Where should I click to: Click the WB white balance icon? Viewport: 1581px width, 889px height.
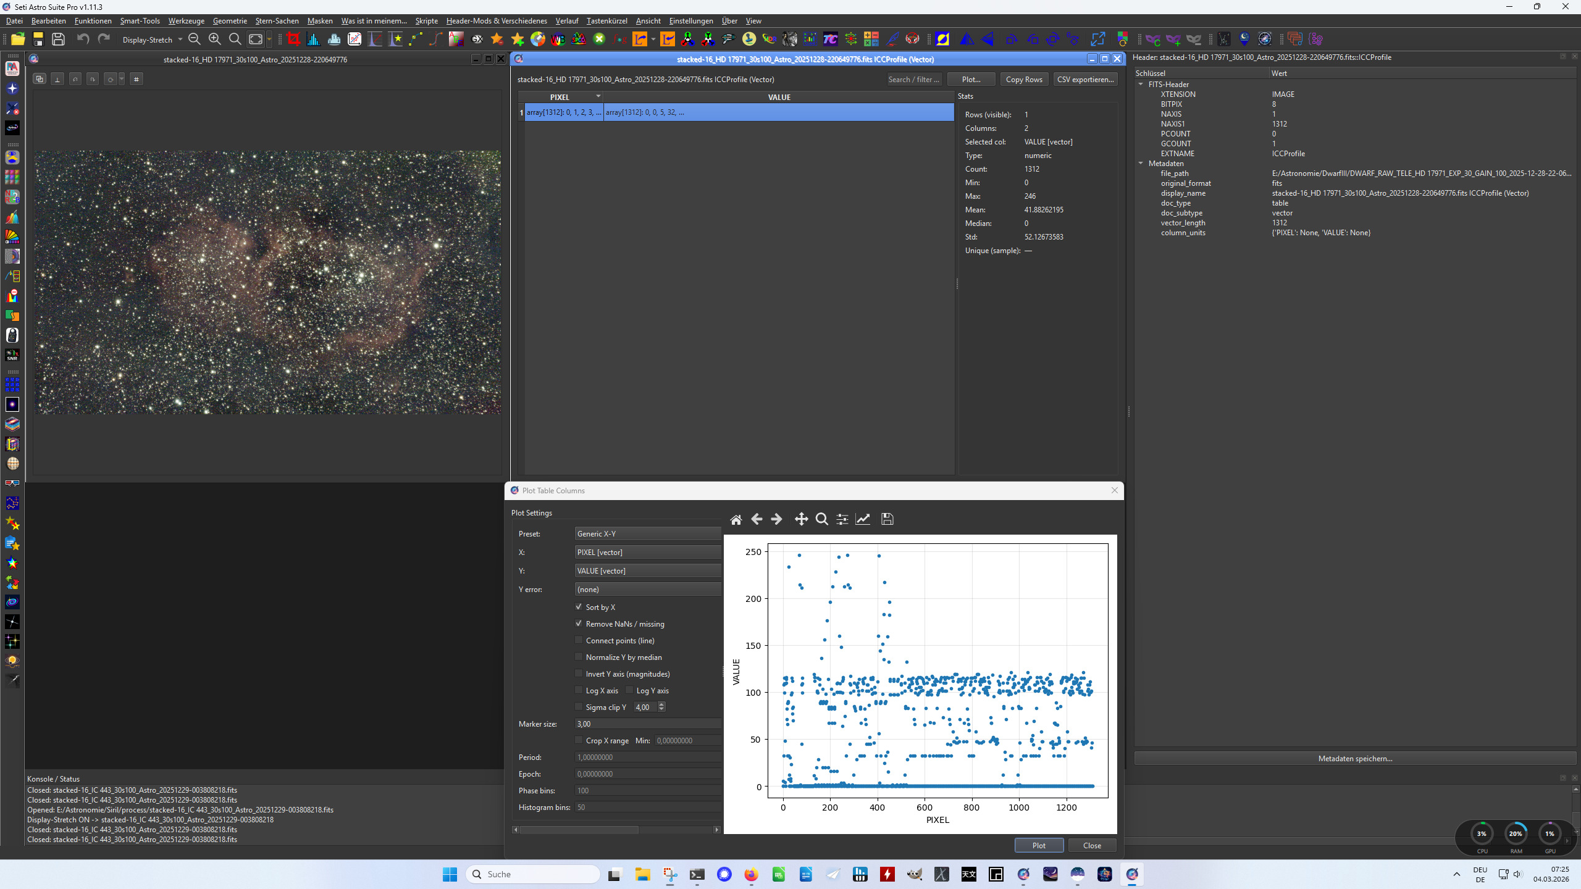coord(558,40)
